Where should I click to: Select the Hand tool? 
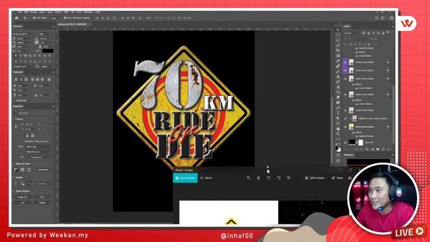(x=338, y=128)
